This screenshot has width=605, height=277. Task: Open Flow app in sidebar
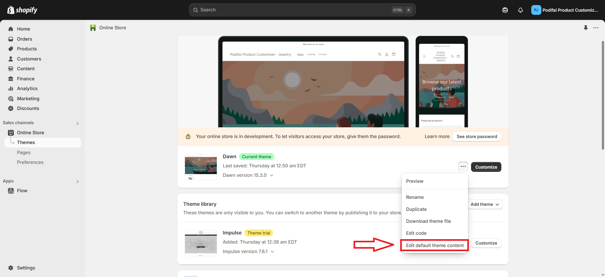click(22, 191)
